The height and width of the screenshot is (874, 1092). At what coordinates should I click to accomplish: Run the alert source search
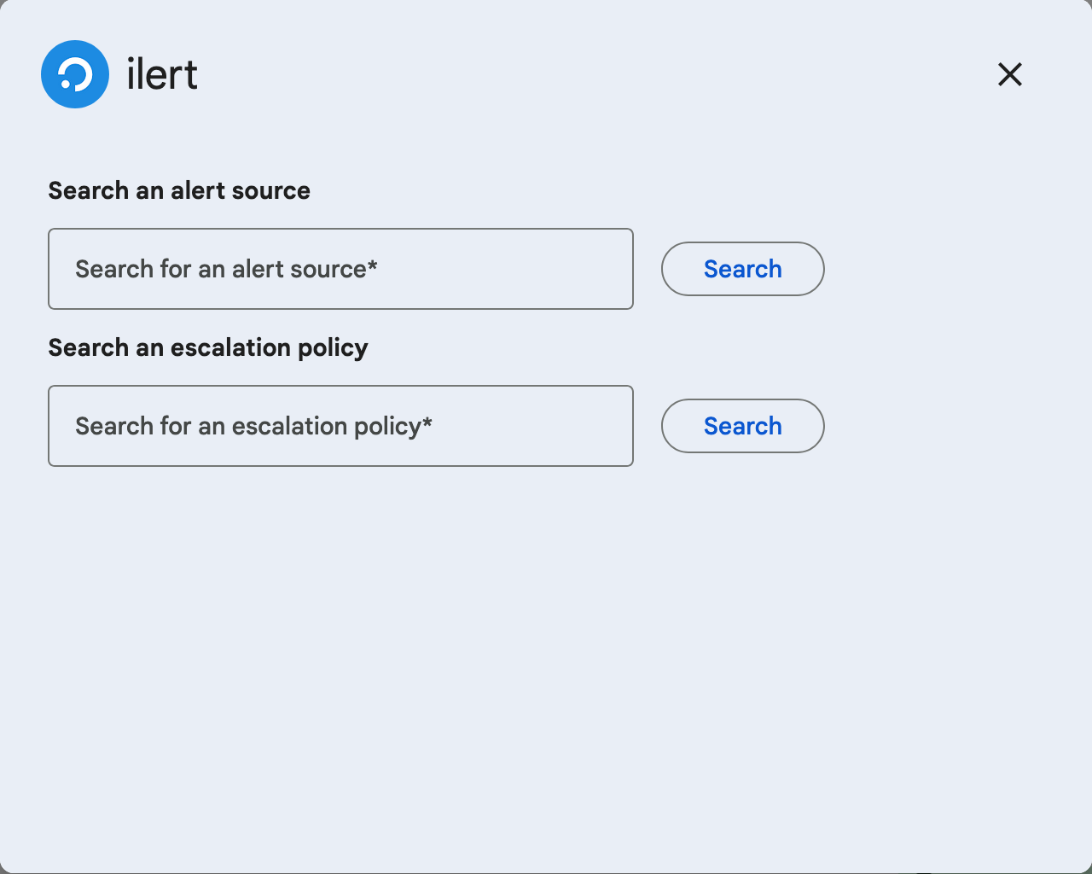(x=742, y=269)
